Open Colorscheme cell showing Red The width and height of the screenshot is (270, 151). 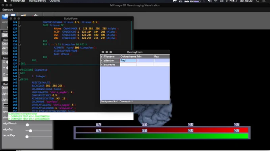tap(128, 61)
